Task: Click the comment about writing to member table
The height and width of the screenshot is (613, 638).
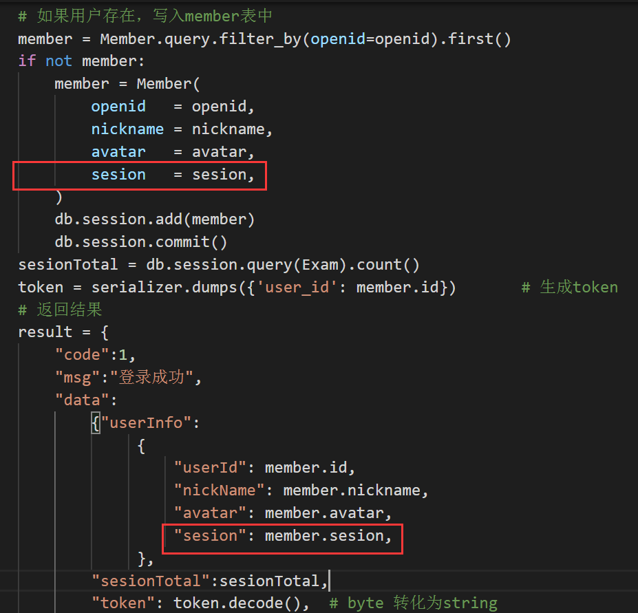Action: [148, 16]
